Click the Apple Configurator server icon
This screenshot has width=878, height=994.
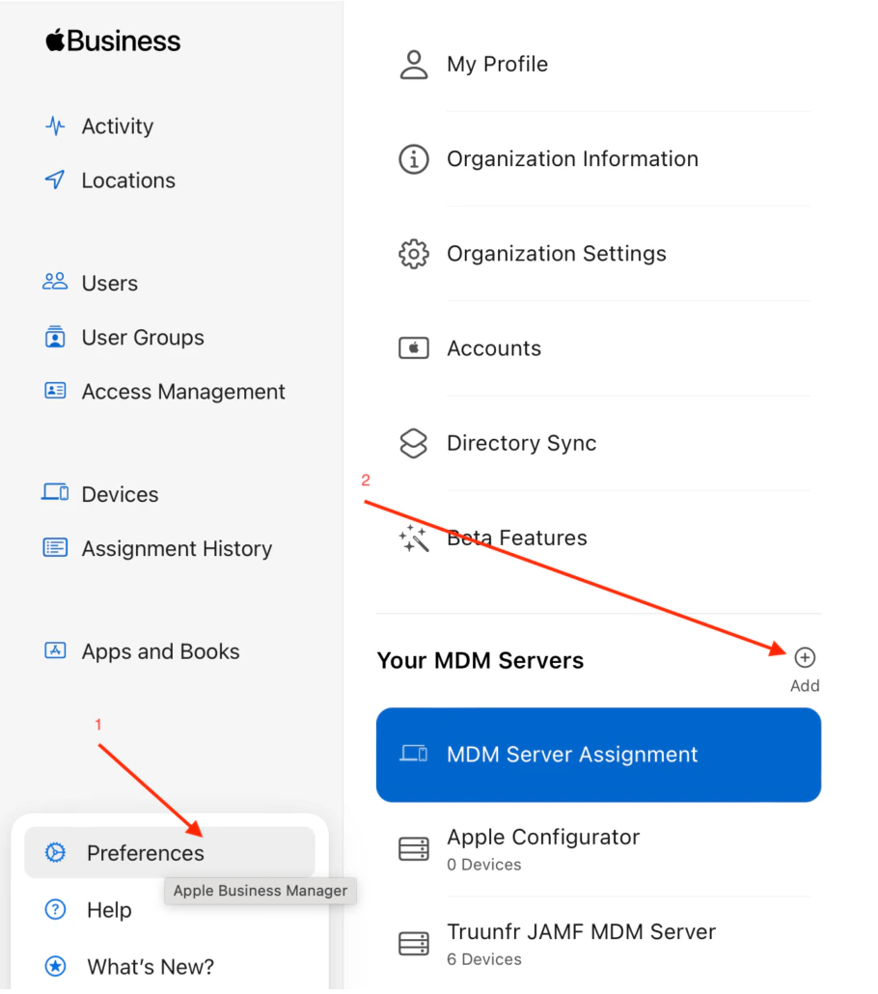[x=413, y=849]
